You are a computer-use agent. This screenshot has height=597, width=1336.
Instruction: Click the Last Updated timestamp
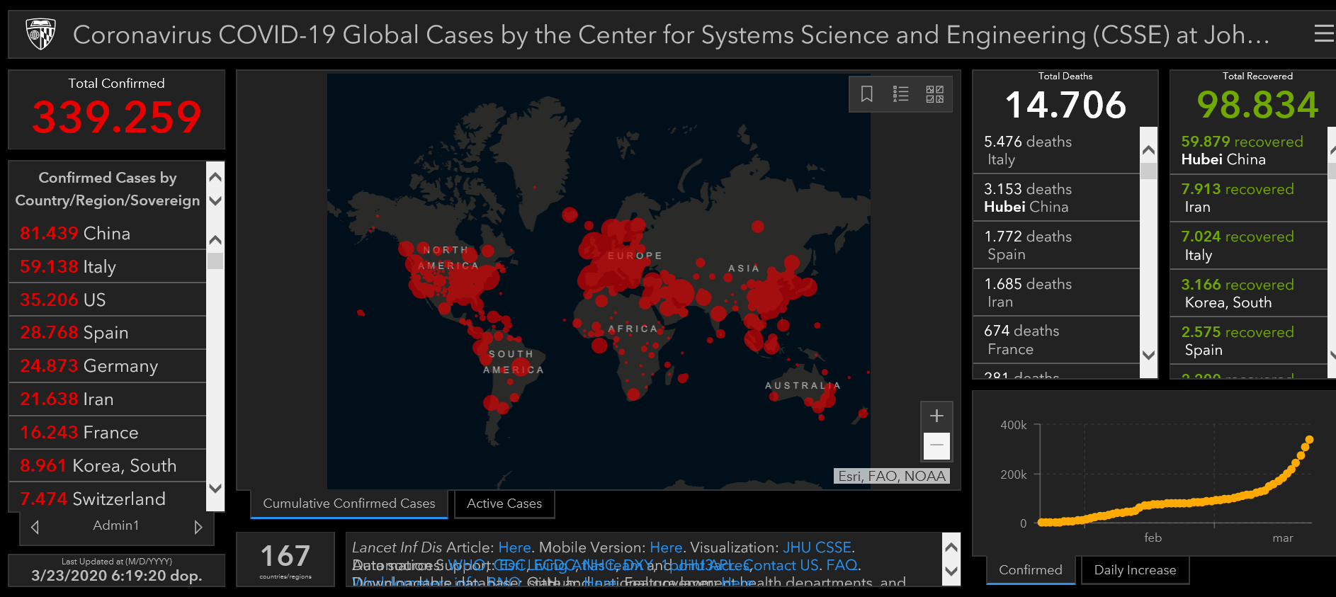(x=117, y=570)
